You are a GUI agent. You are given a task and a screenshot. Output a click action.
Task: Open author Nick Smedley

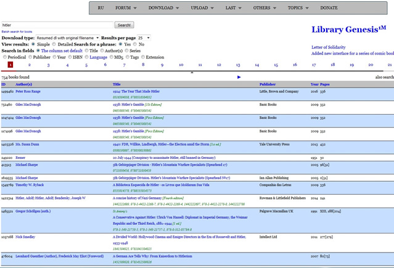[25, 237]
